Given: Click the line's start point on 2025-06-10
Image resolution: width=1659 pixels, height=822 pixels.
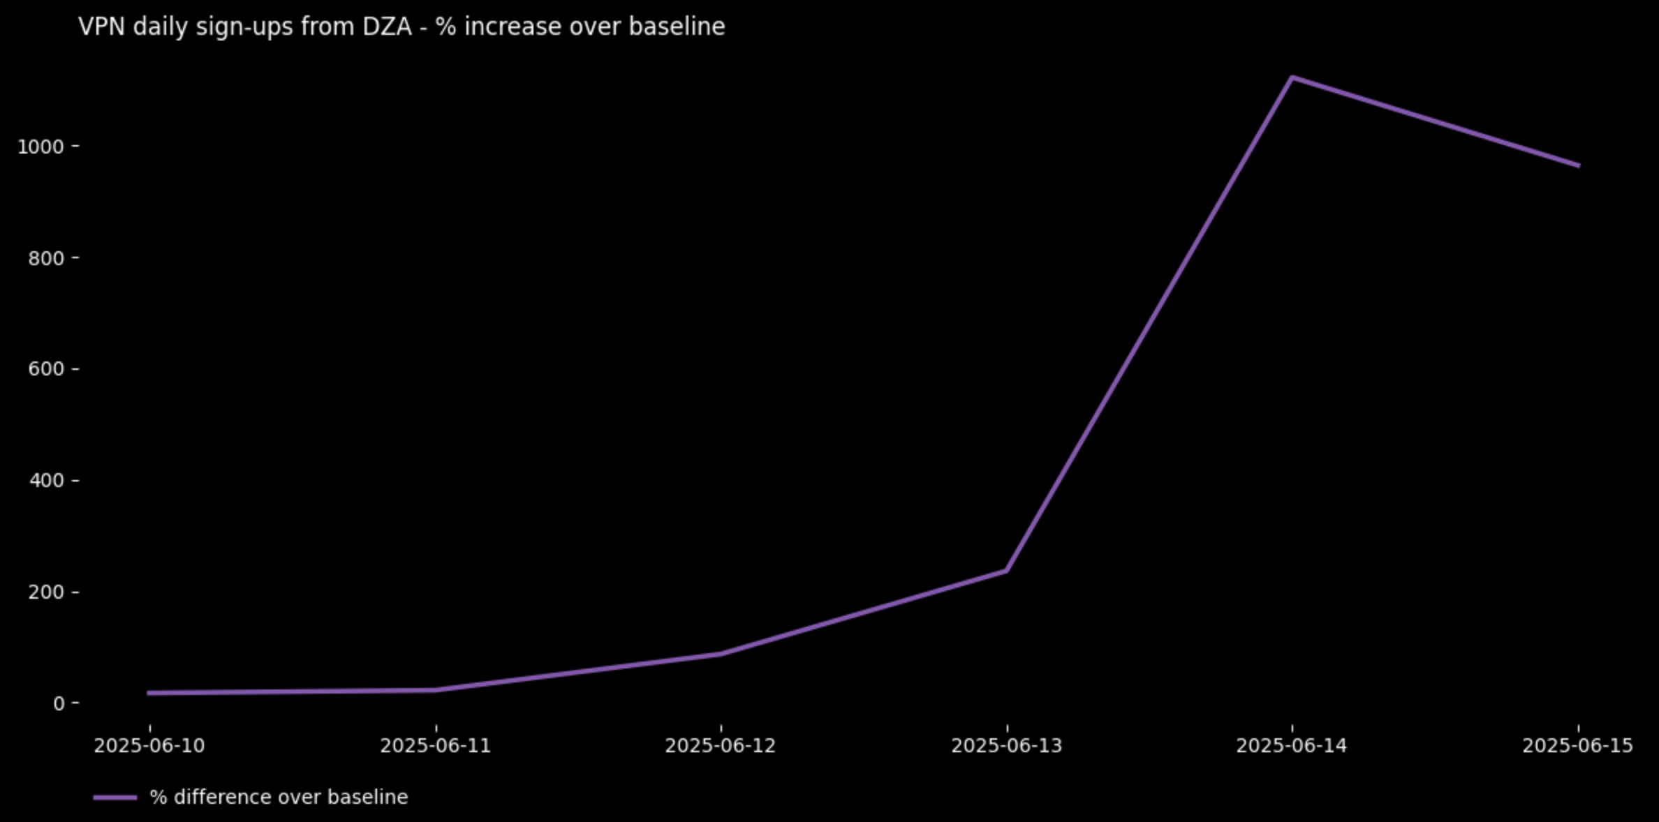Looking at the screenshot, I should [x=149, y=693].
